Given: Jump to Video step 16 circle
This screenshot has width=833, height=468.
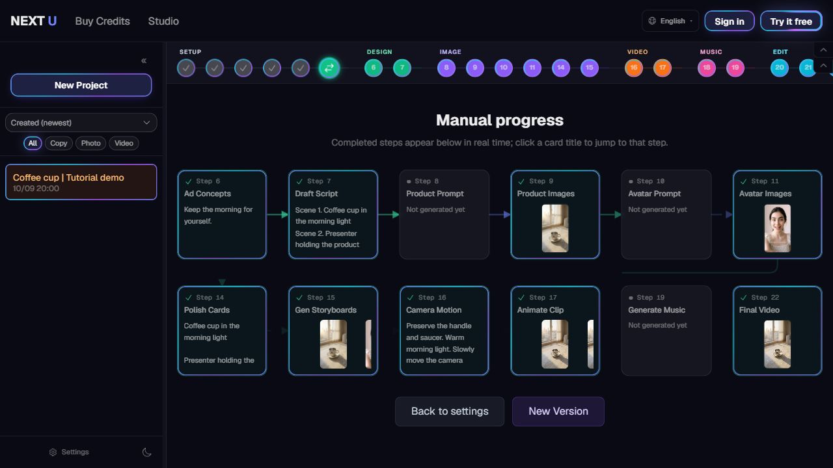Looking at the screenshot, I should click(634, 68).
